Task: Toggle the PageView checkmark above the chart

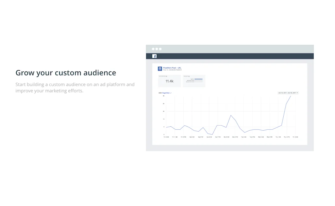Action: click(171, 93)
